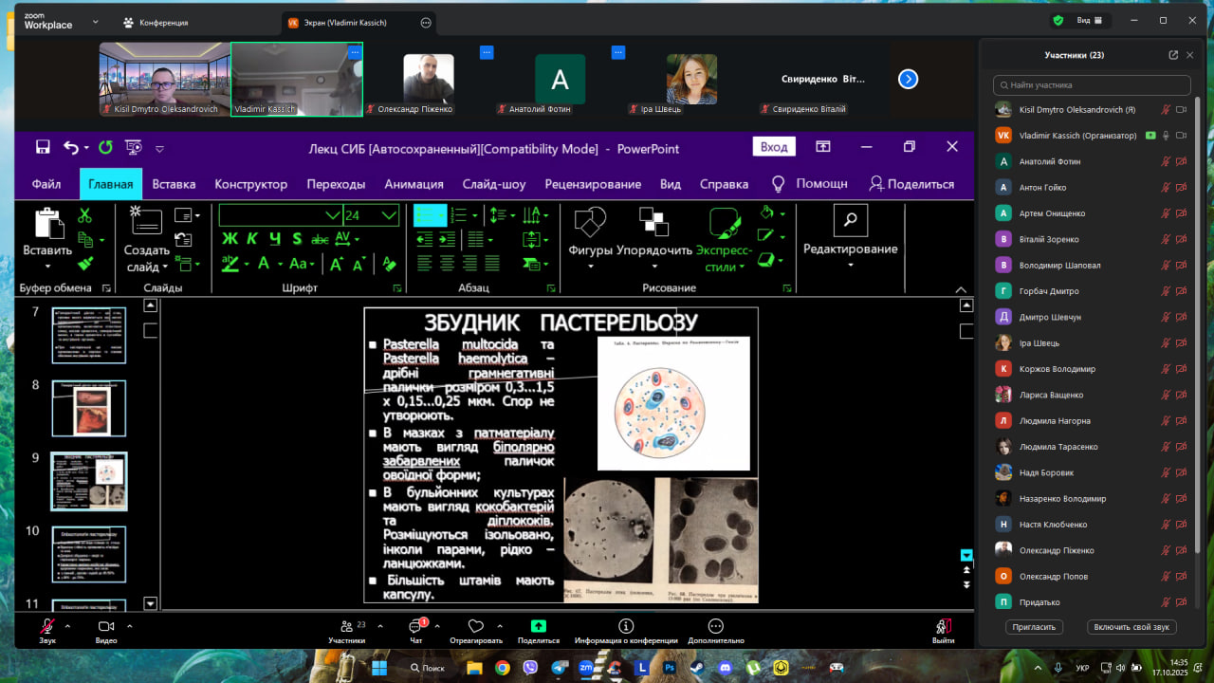Click Фигуры shapes icon in shared PowerPoint
Viewport: 1214px width, 683px height.
590,223
